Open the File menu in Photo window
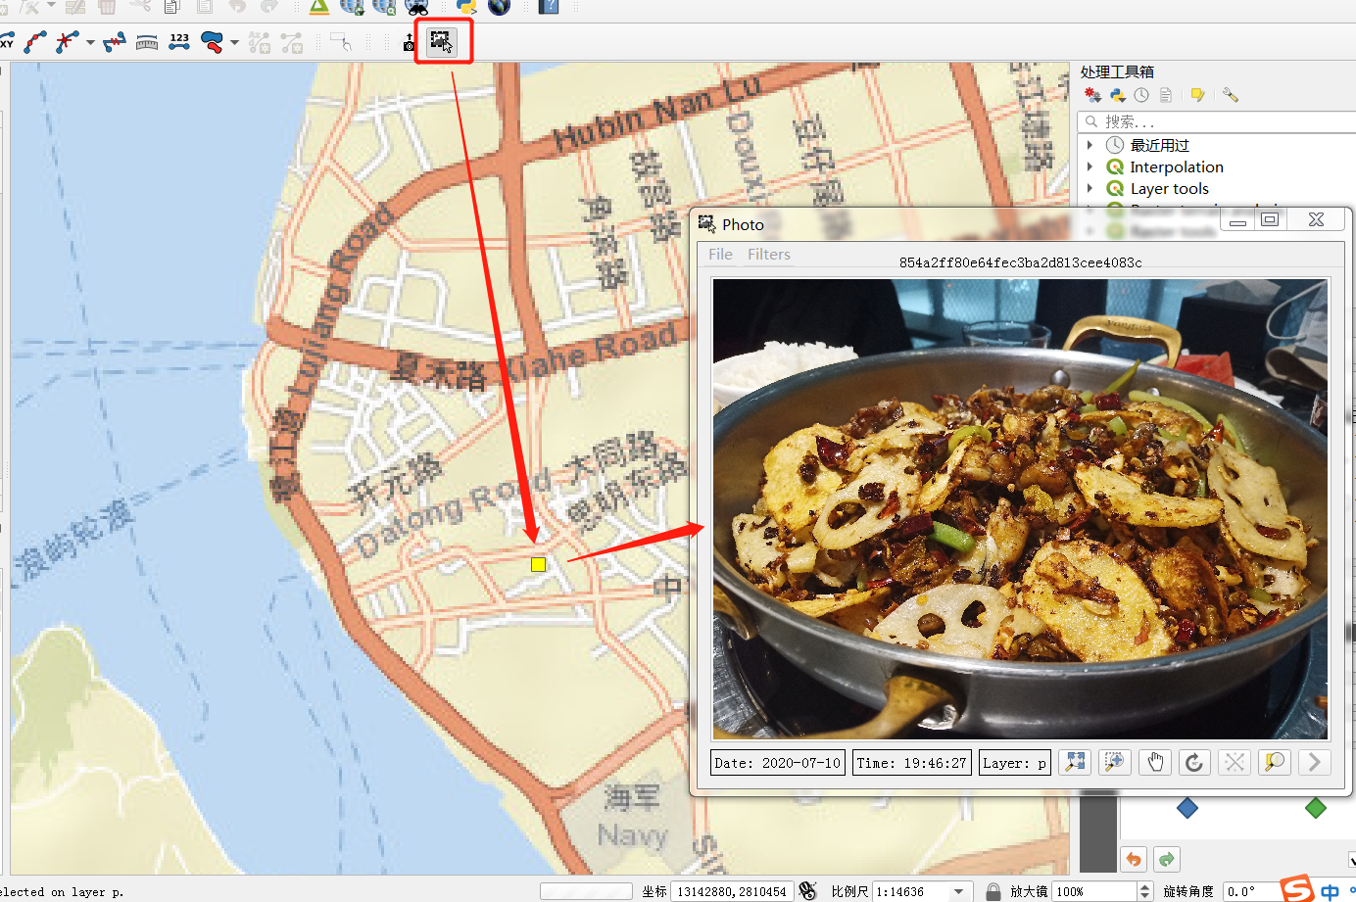Viewport: 1356px width, 902px height. pyautogui.click(x=720, y=254)
